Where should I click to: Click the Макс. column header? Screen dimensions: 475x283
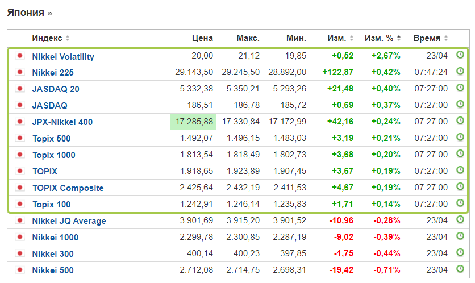pos(248,38)
